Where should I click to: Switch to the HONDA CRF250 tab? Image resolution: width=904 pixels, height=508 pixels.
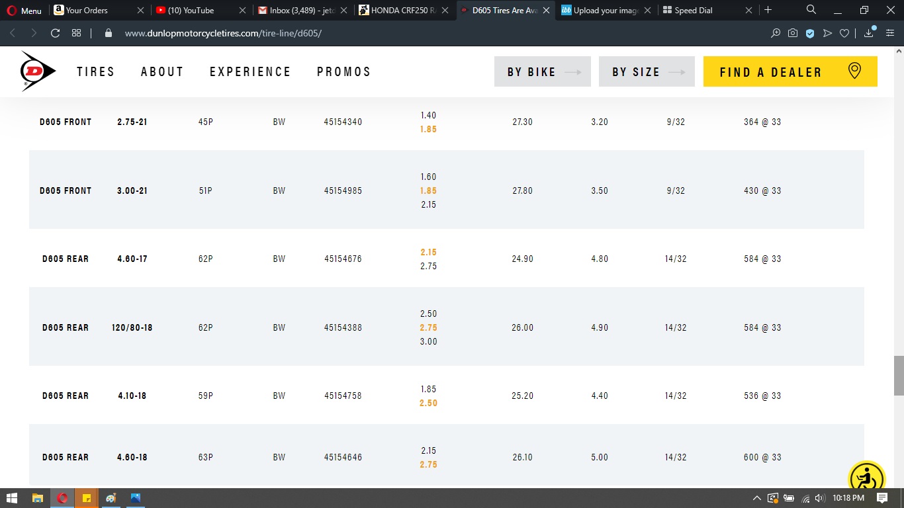(405, 11)
